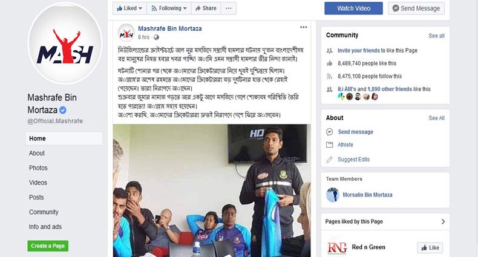The height and width of the screenshot is (257, 478).
Task: Click the Create a Page button
Action: [48, 246]
